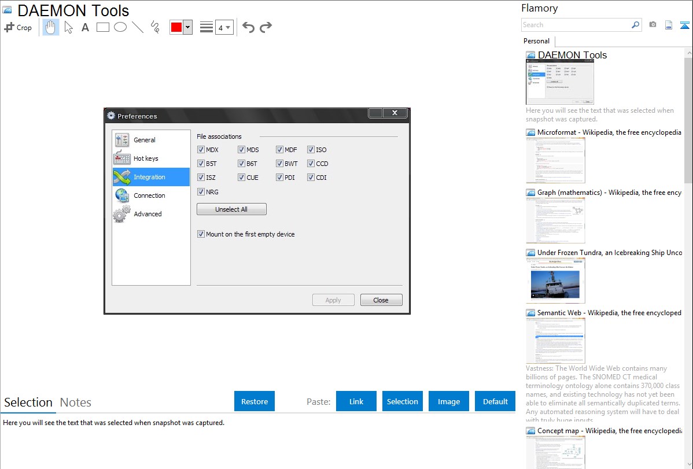Click the camera capture icon

(x=653, y=25)
